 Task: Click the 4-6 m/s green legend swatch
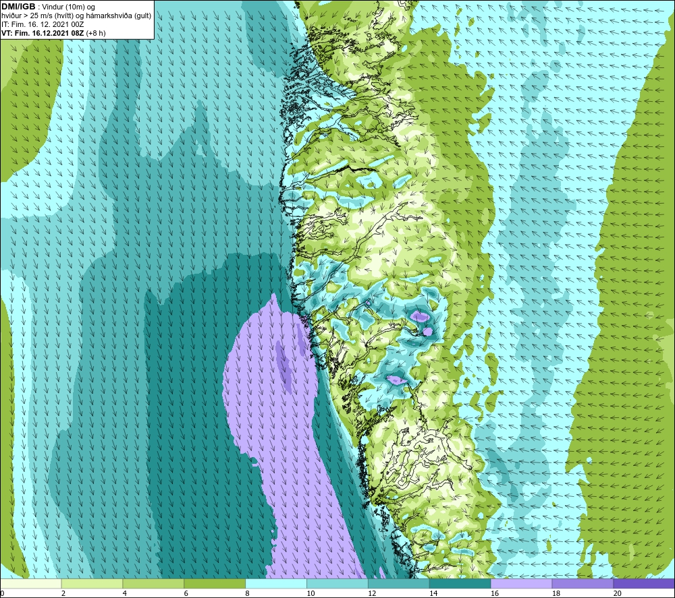pyautogui.click(x=153, y=584)
